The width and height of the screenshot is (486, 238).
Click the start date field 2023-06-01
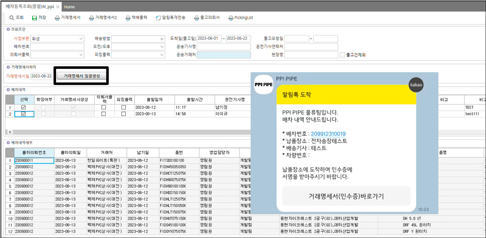(209, 39)
